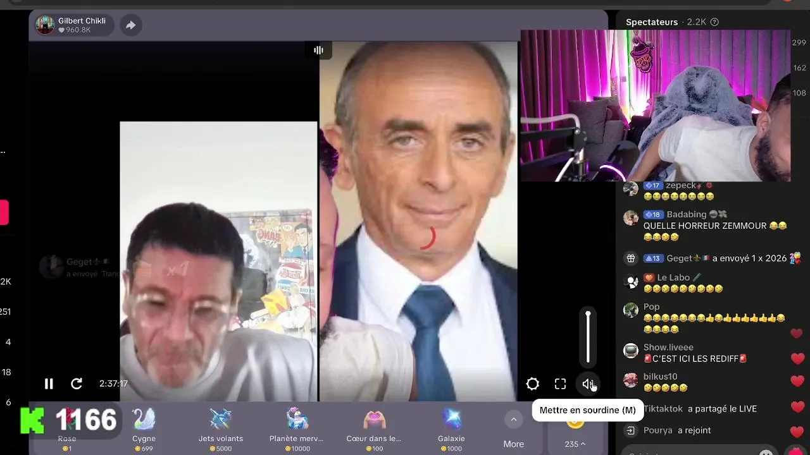Open Gilbert Chikli profile avatar
810x455 pixels.
click(x=45, y=25)
